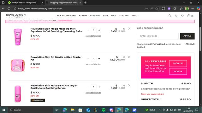This screenshot has height=113, width=202.
Task: Click Go Gentle Starter Kit thumbnail
Action: (x=18, y=65)
